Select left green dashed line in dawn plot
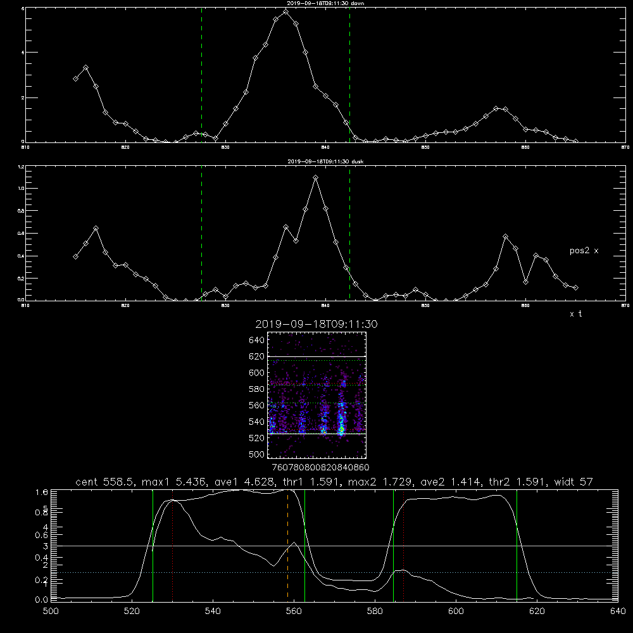 coord(201,75)
